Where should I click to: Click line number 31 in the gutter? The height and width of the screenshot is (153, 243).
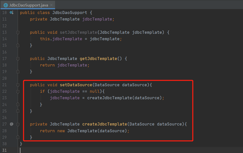pyautogui.click(x=4, y=150)
